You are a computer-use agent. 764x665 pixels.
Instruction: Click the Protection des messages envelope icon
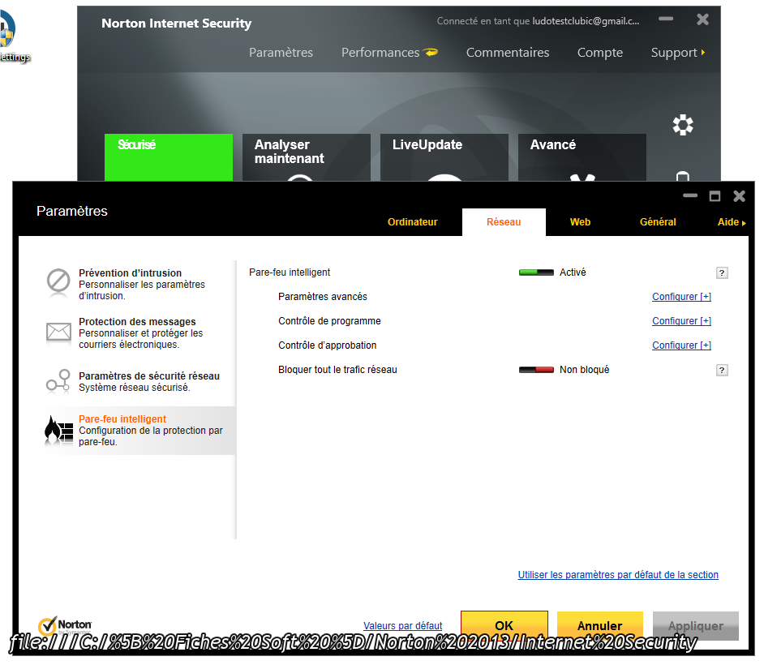pyautogui.click(x=58, y=332)
